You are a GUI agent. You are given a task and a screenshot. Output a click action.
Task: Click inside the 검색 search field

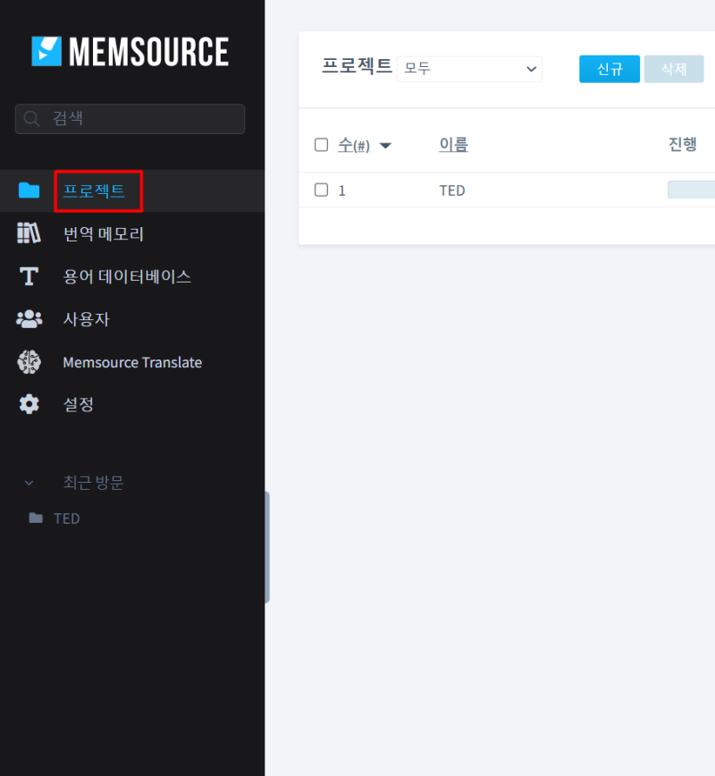(130, 118)
